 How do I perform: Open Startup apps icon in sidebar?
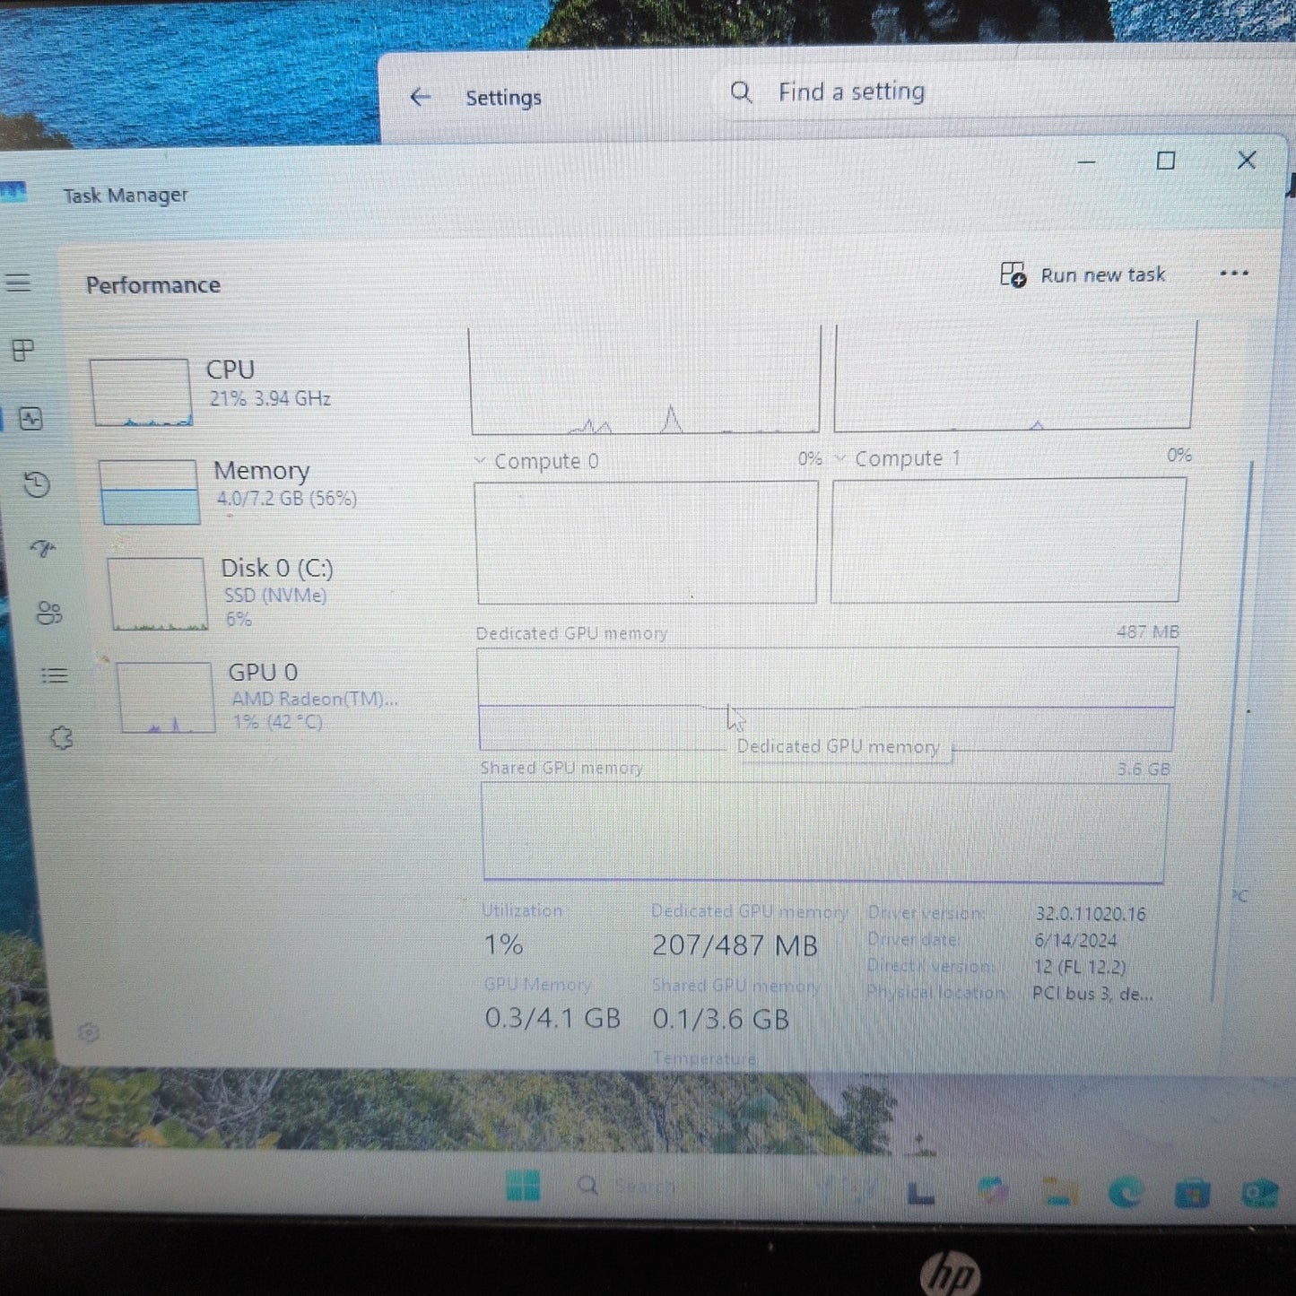43,547
